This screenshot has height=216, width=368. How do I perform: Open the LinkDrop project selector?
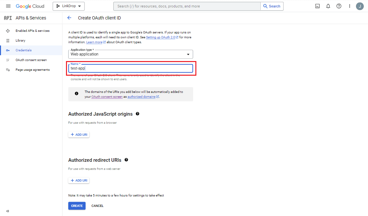(x=69, y=6)
